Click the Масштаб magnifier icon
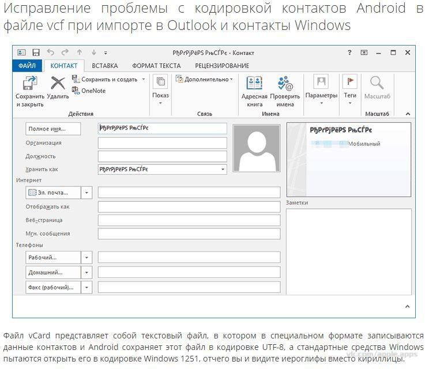This screenshot has width=429, height=369. point(377,82)
